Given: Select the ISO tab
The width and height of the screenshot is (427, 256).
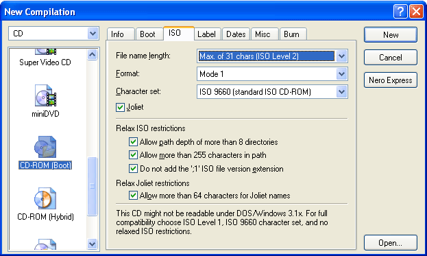Looking at the screenshot, I should pyautogui.click(x=179, y=33).
